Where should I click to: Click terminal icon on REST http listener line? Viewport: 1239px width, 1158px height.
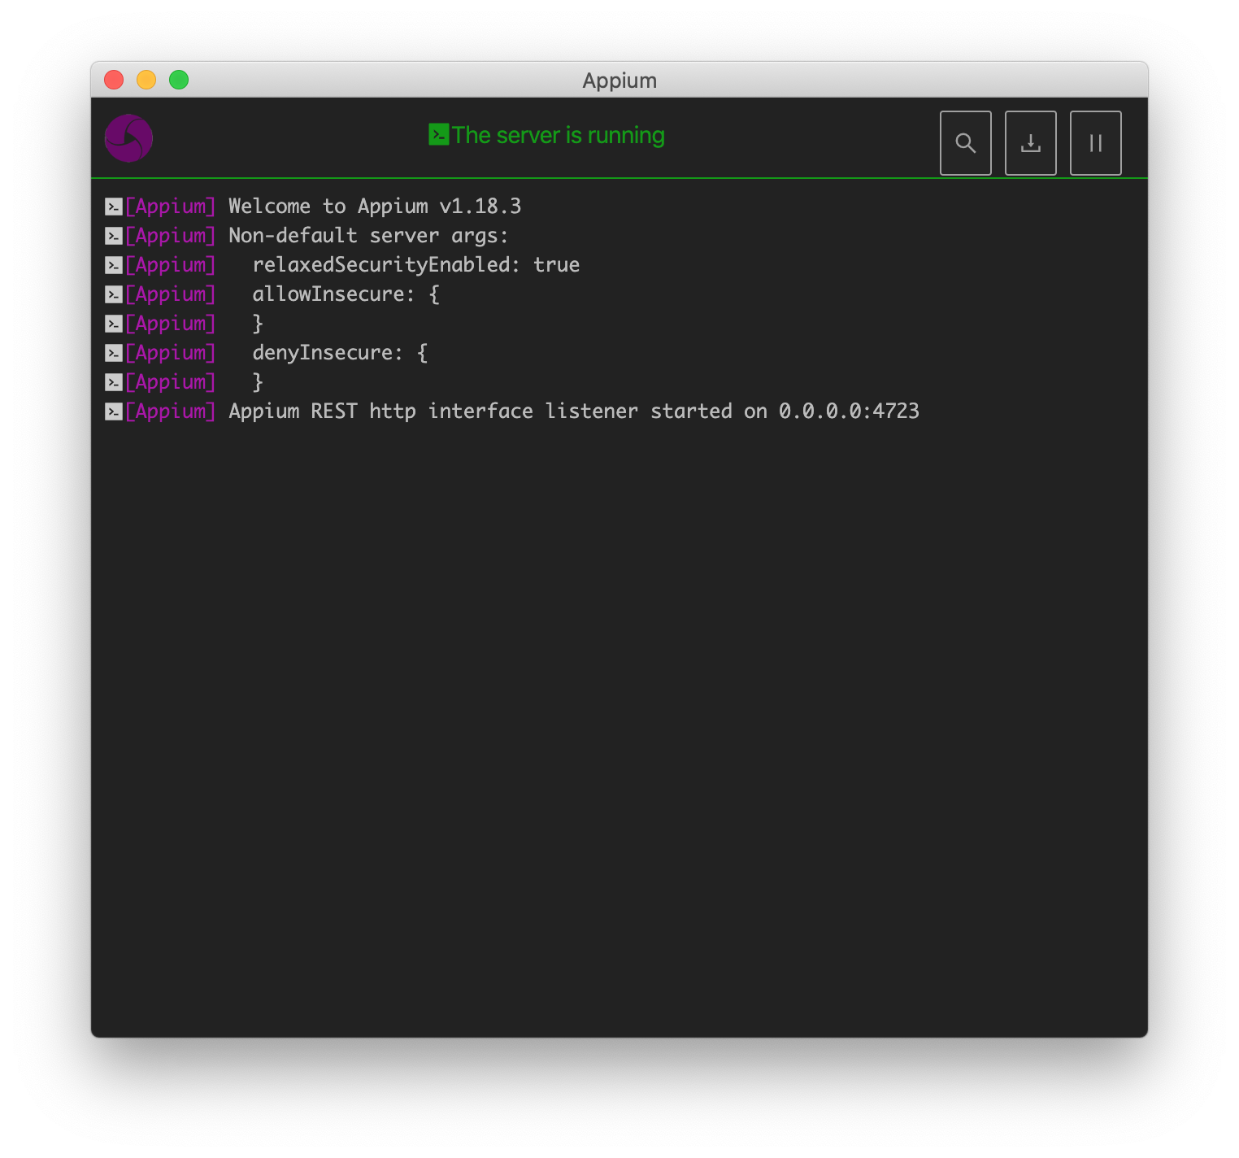[x=114, y=411]
